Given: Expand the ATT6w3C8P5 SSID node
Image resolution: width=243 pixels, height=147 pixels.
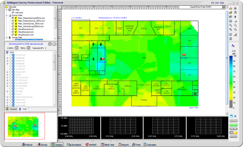Looking at the screenshot, I should [7, 78].
